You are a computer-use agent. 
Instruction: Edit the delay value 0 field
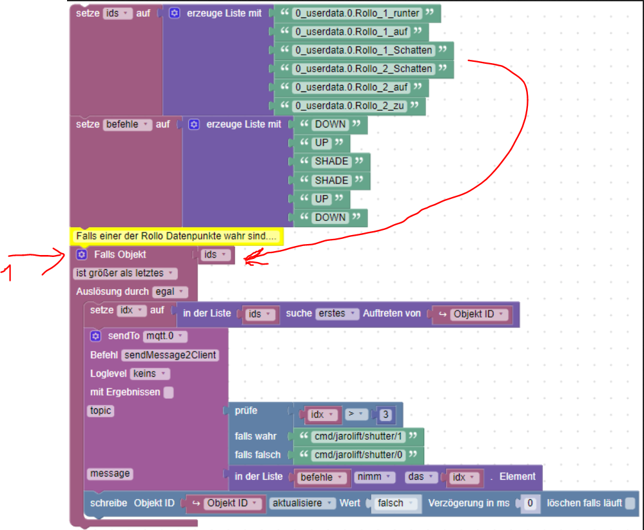pyautogui.click(x=530, y=504)
